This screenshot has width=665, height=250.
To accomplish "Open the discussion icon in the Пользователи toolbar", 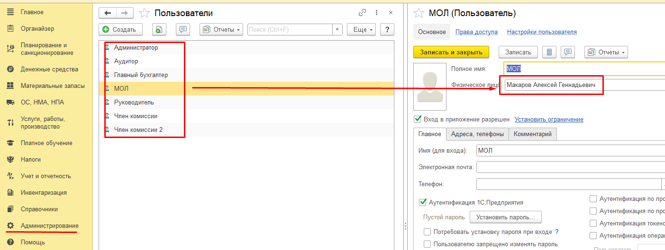I will [x=183, y=29].
